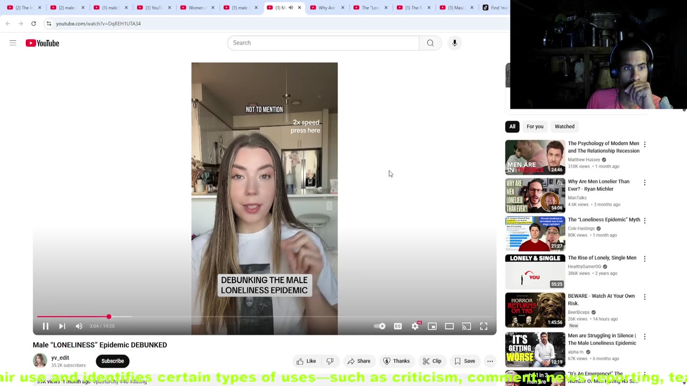This screenshot has width=687, height=386.
Task: Start voice search with microphone icon
Action: point(455,43)
